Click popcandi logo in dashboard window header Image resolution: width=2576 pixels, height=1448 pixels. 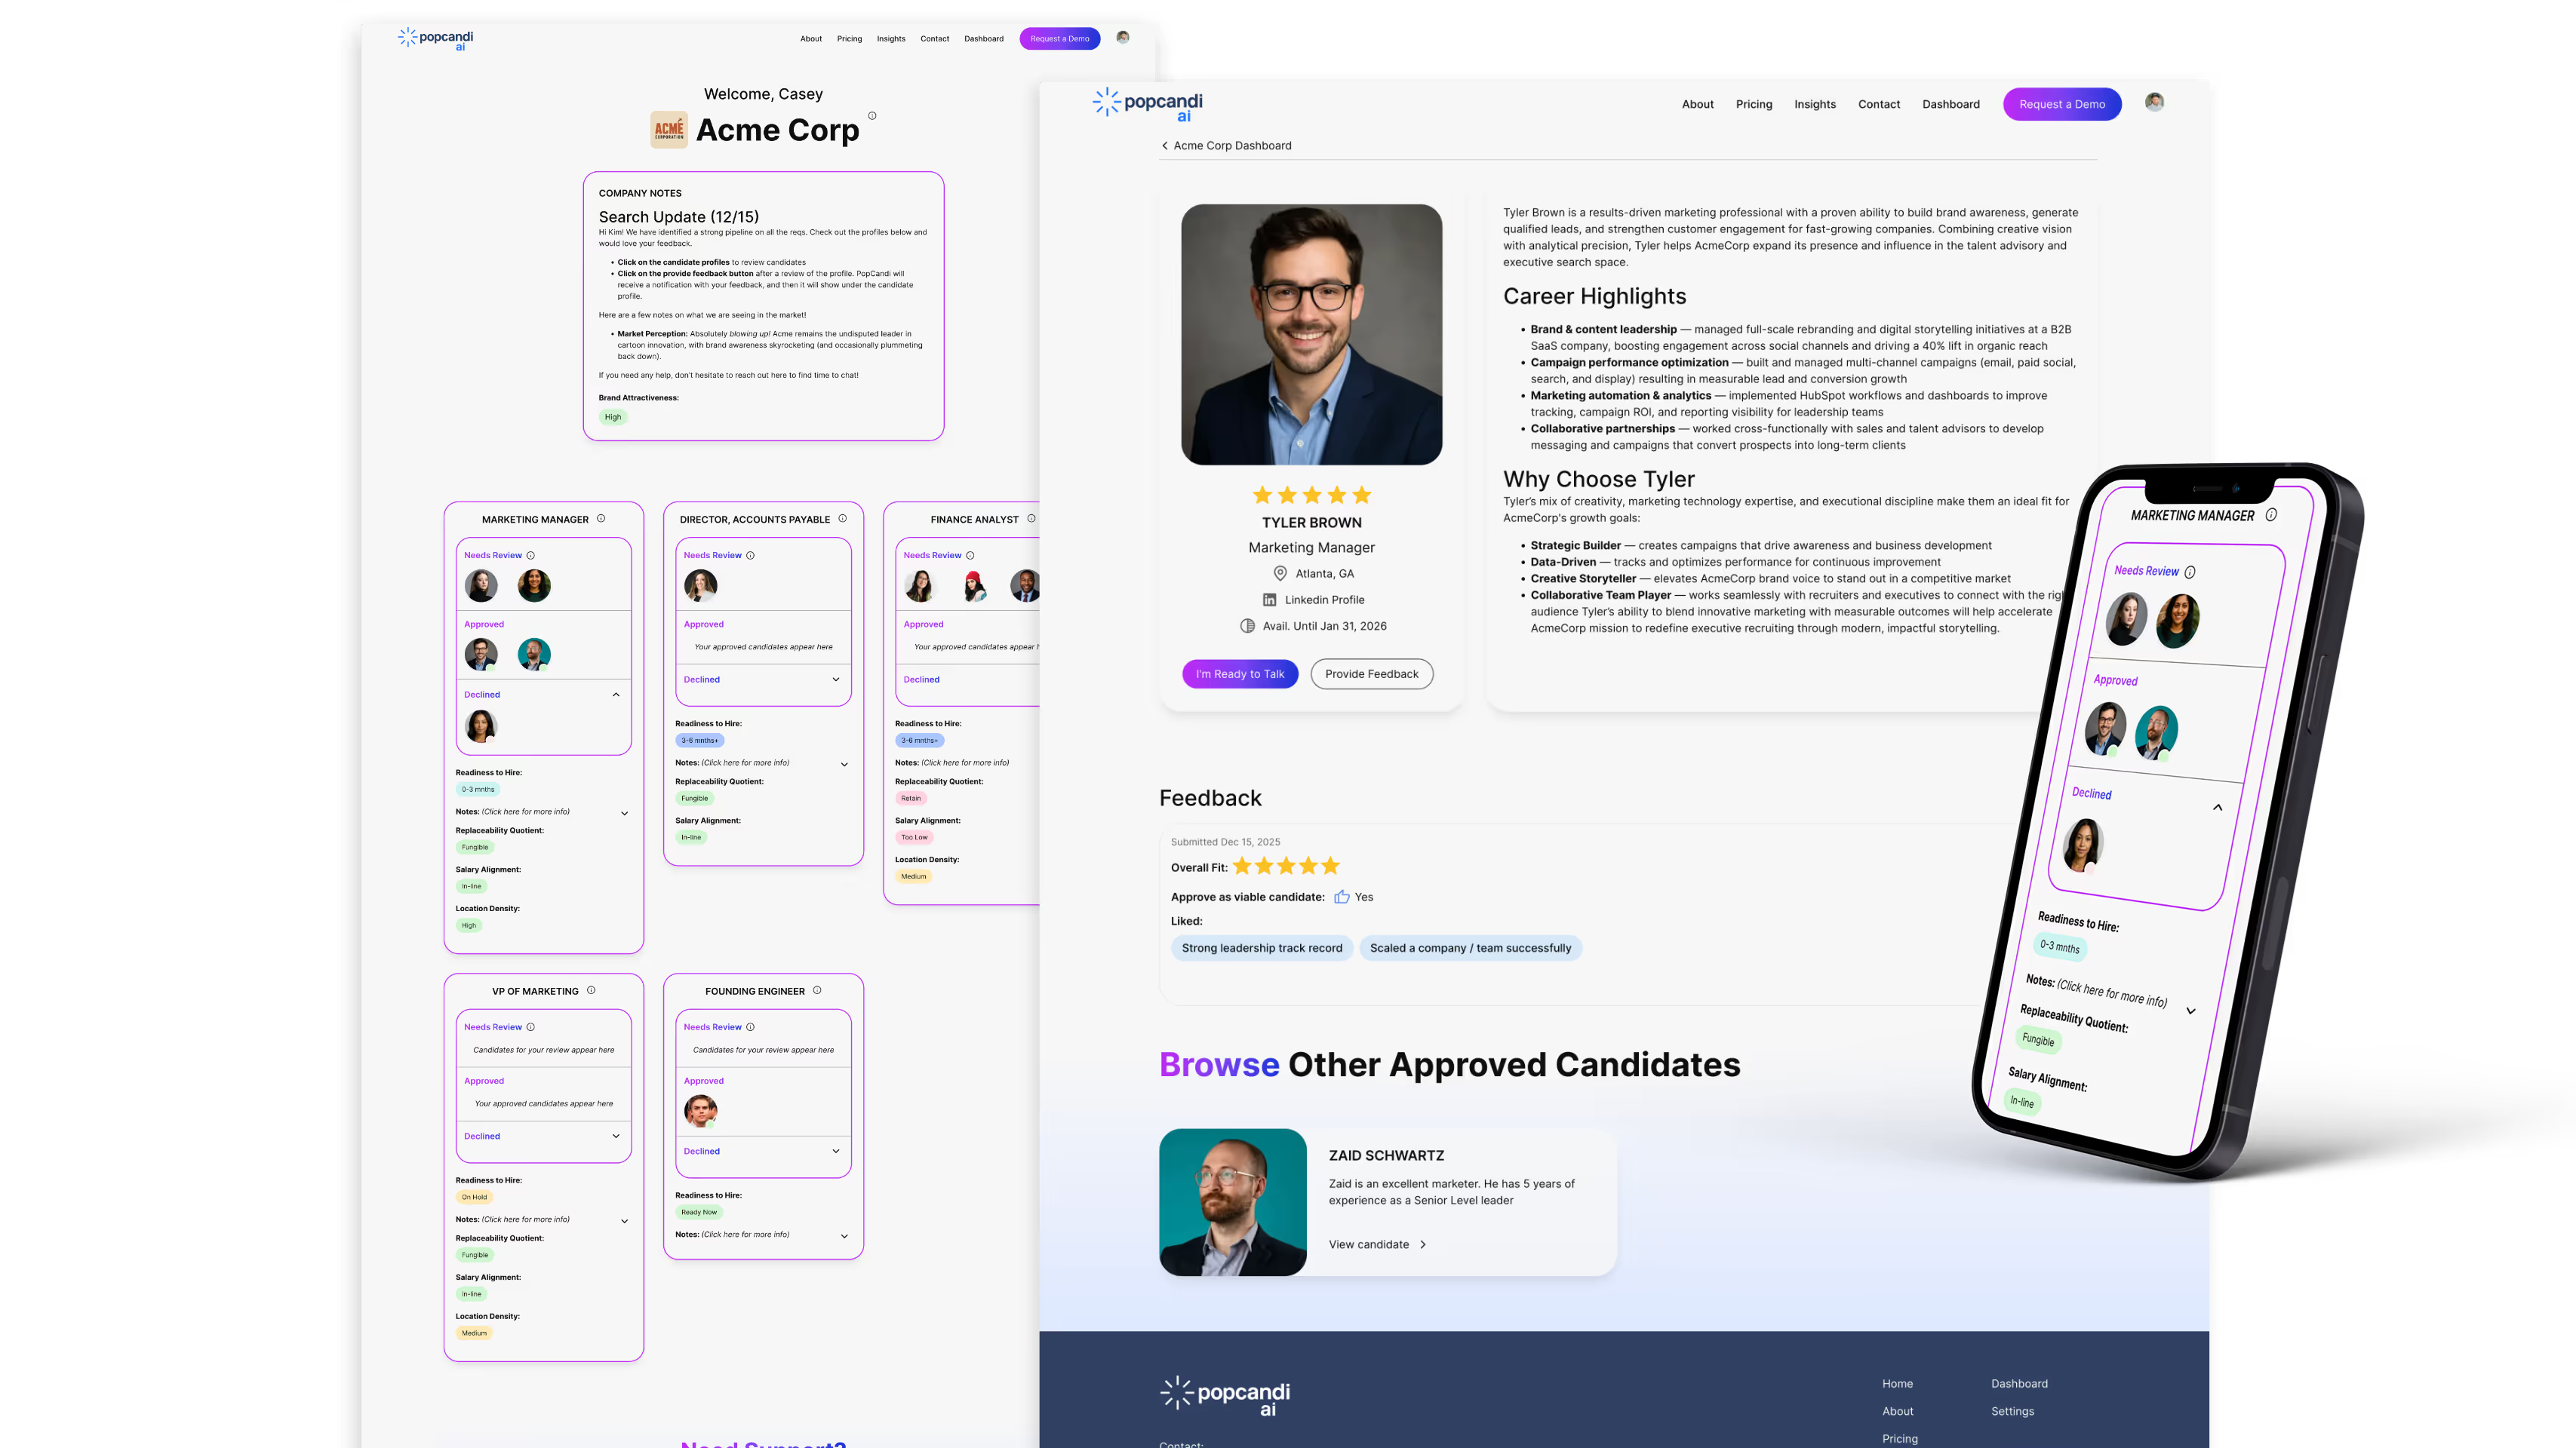(435, 39)
